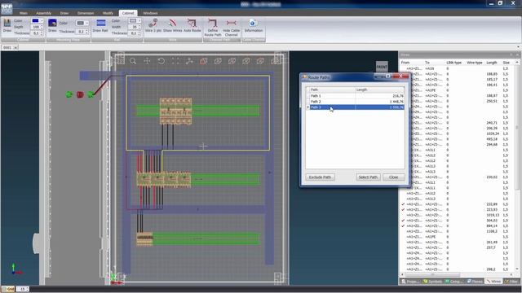Adjust the cabinet Thickness spinner arrows
The width and height of the screenshot is (522, 293).
pos(42,33)
